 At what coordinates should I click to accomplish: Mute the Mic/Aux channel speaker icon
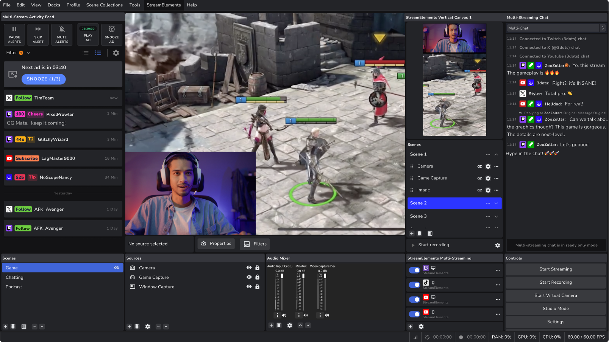click(306, 315)
